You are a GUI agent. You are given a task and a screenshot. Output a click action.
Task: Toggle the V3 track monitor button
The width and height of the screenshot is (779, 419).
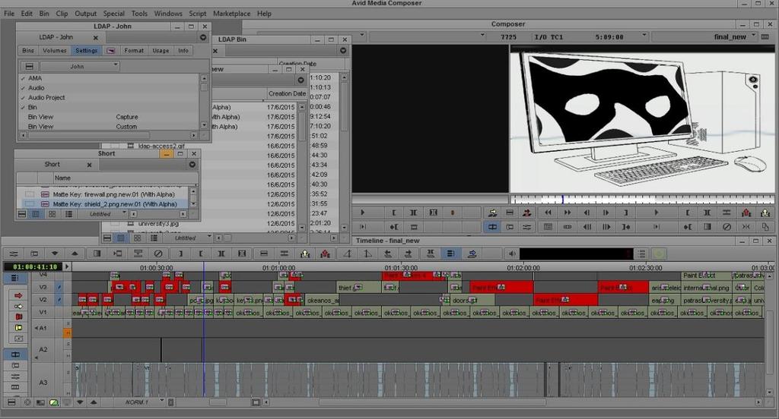(x=59, y=288)
